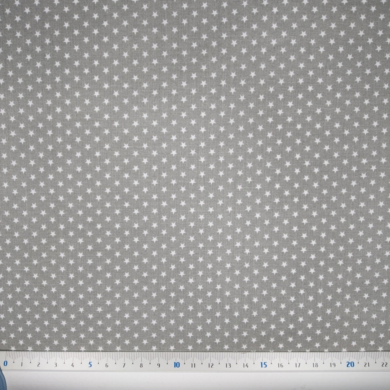Screen dimensions: 390x390
Task: Click the number 13 on the ruler
Action: [x=228, y=366]
